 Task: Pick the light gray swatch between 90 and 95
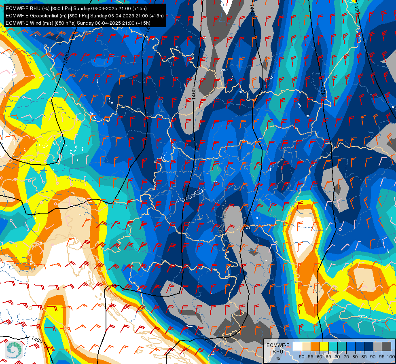coord(378,346)
